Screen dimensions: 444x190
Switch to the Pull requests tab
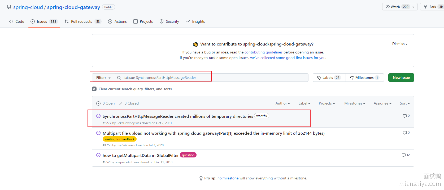pos(81,22)
